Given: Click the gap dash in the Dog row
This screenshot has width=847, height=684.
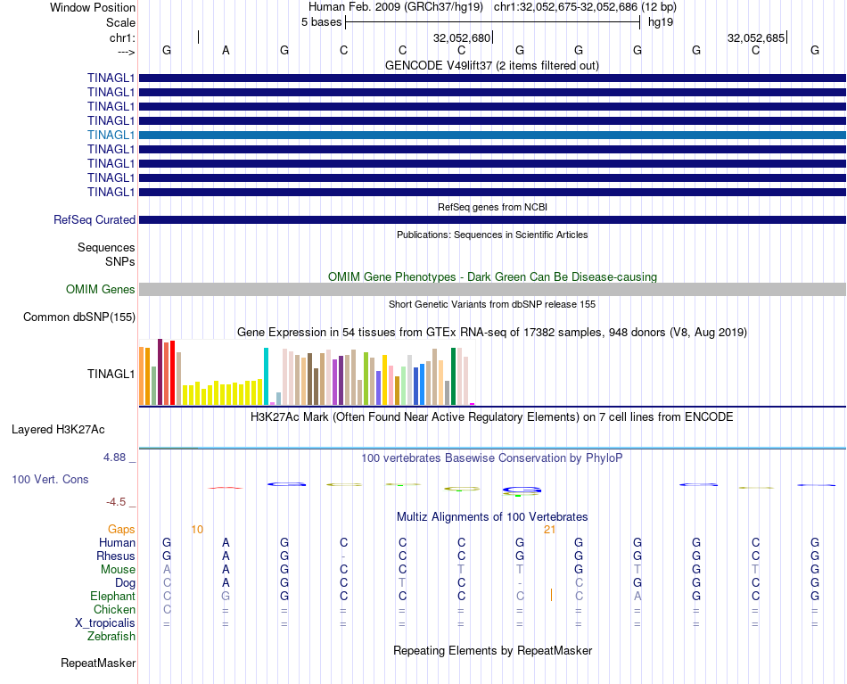Looking at the screenshot, I should 520,583.
